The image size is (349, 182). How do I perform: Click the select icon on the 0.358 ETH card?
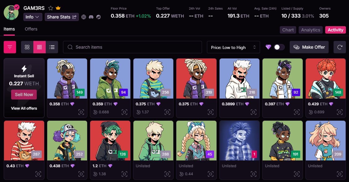click(81, 112)
